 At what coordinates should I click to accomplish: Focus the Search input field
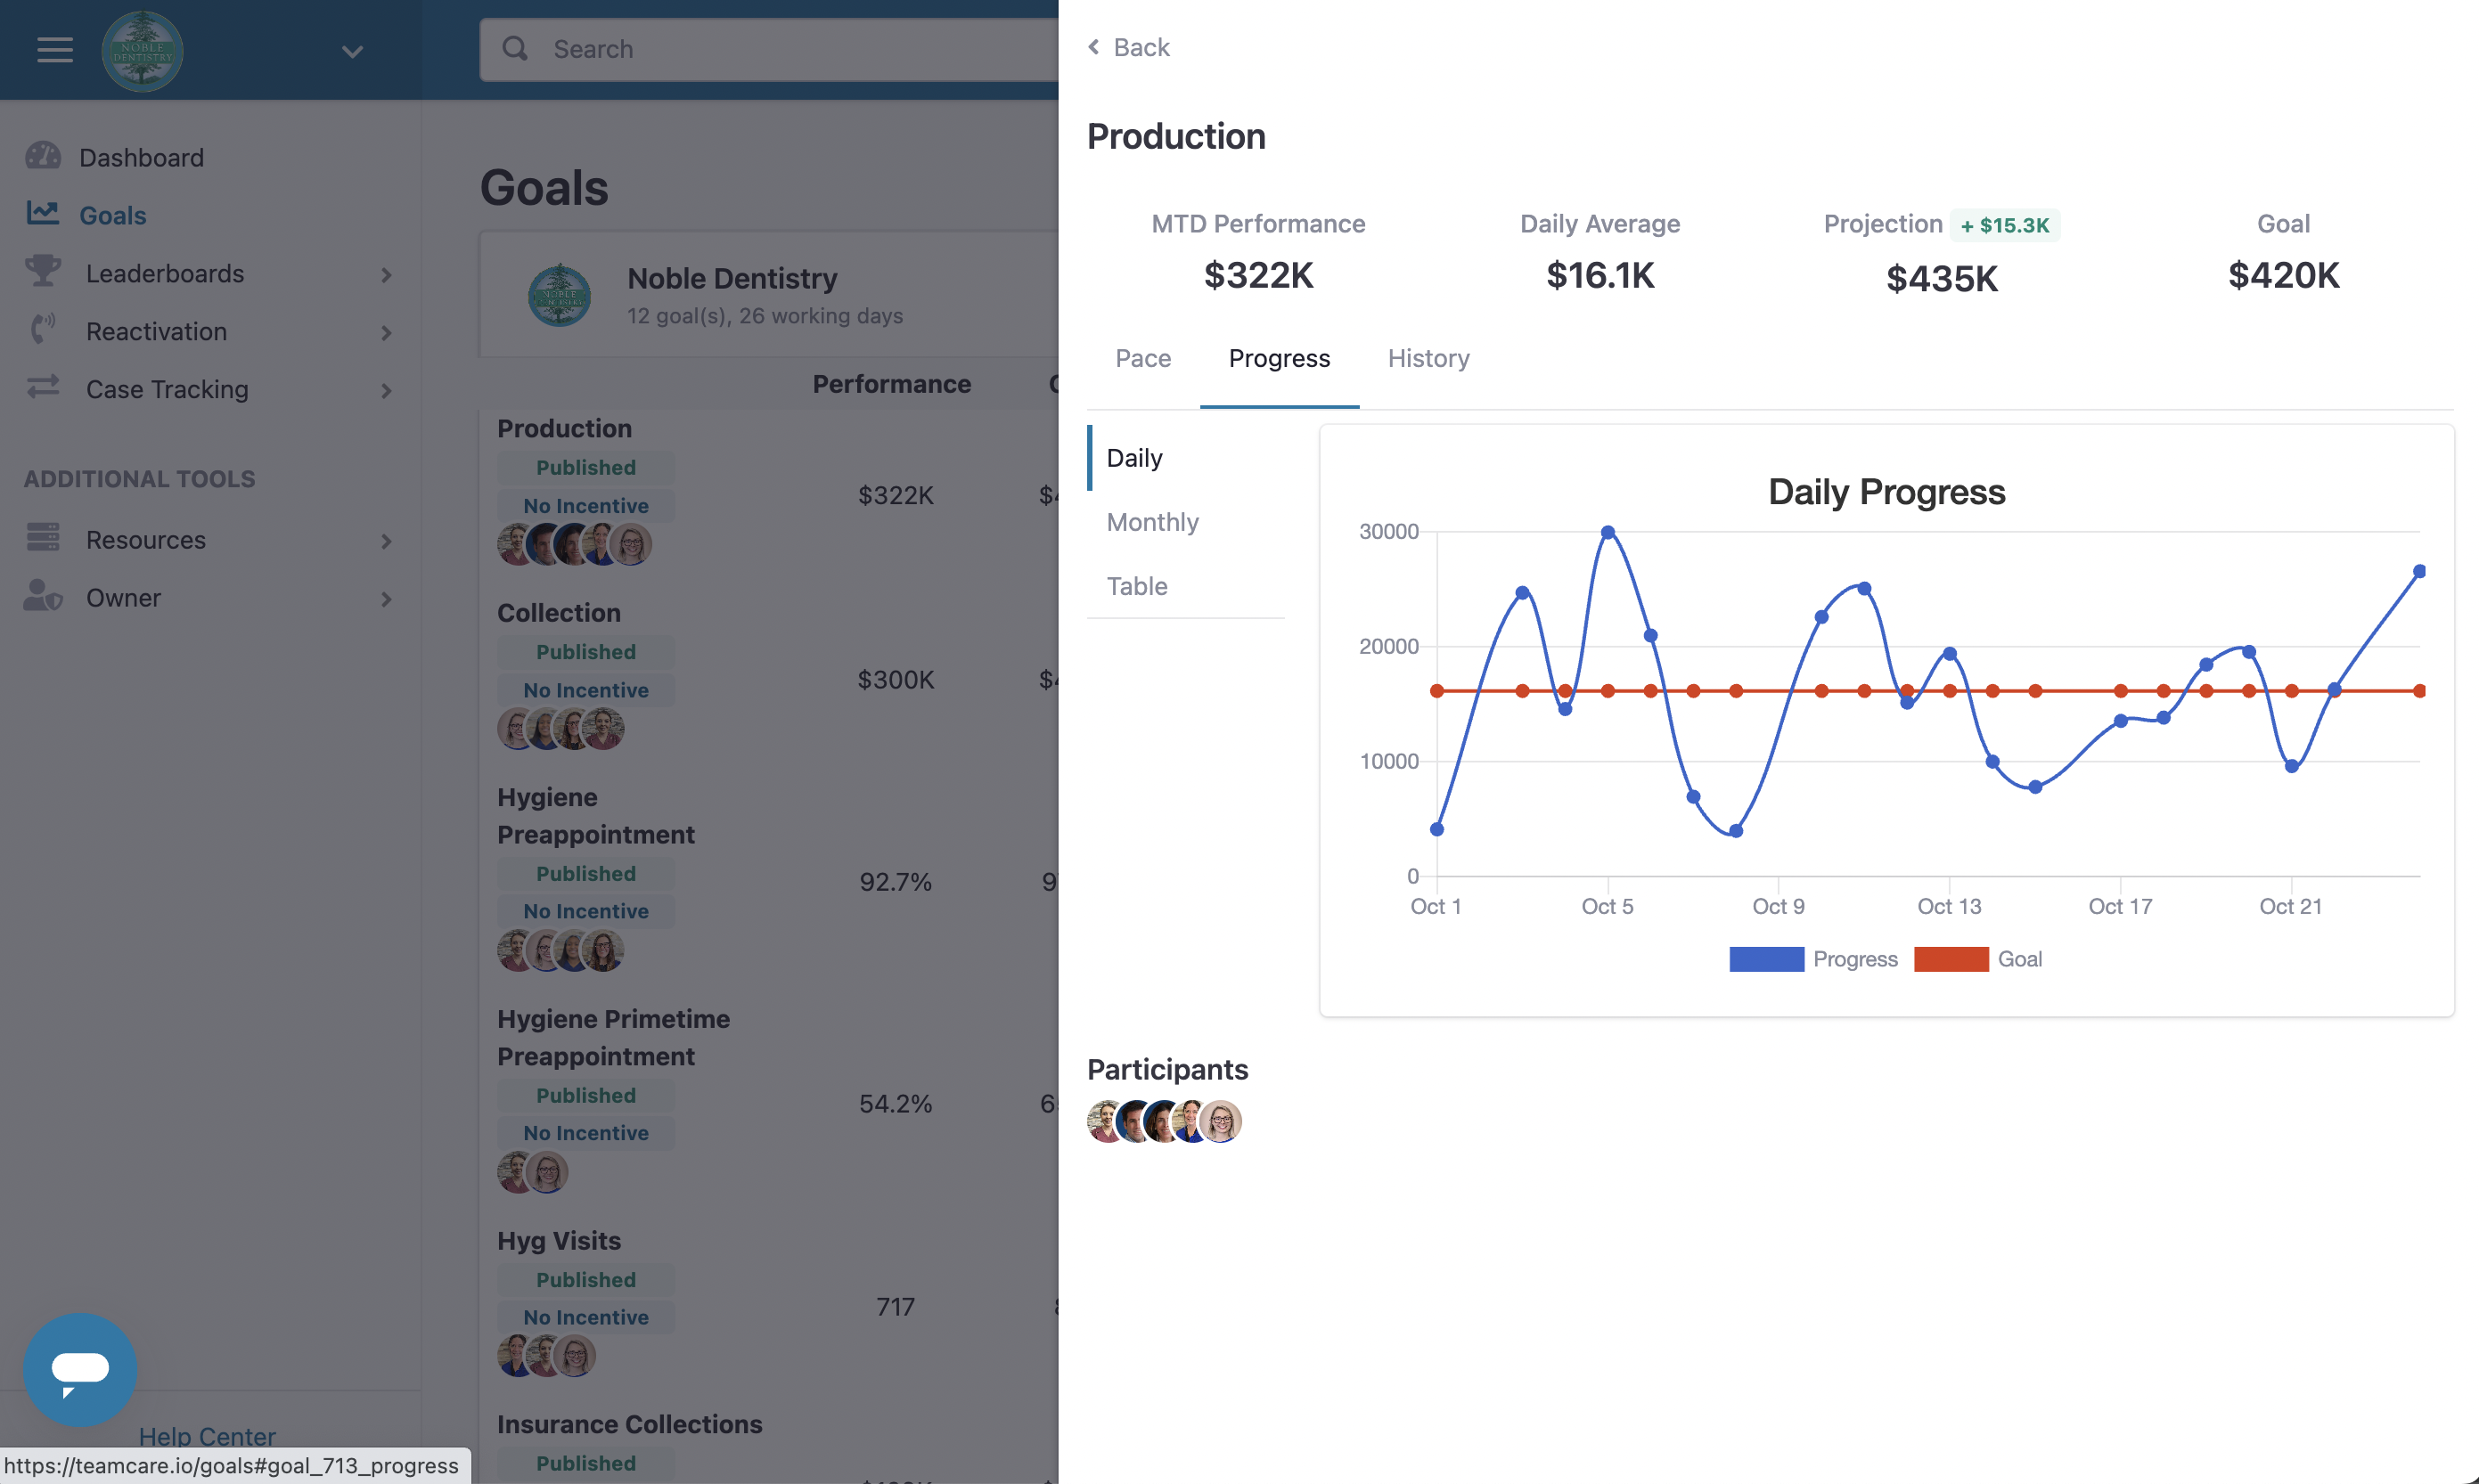(768, 49)
